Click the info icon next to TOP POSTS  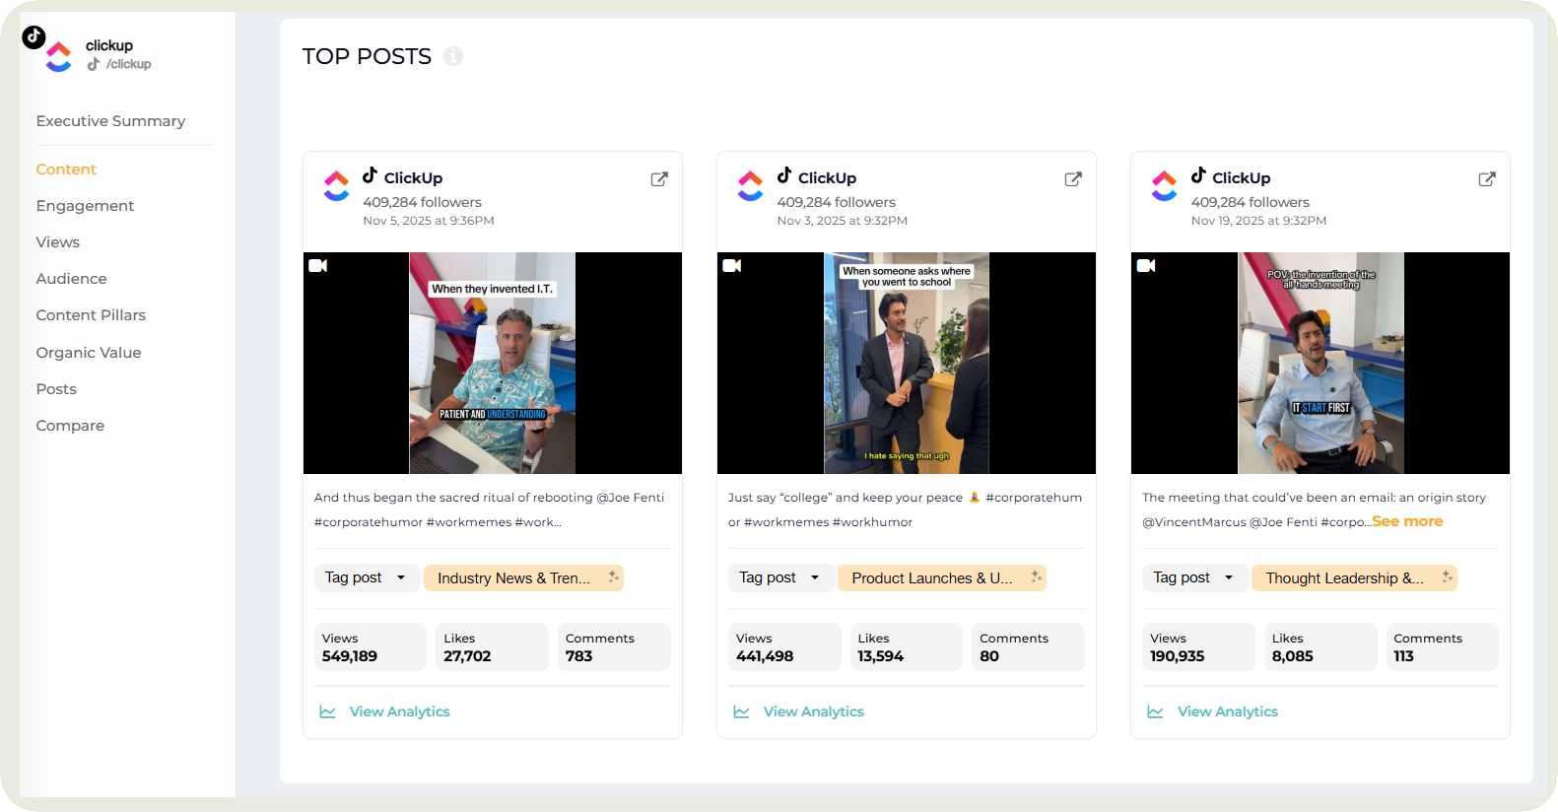click(x=453, y=56)
